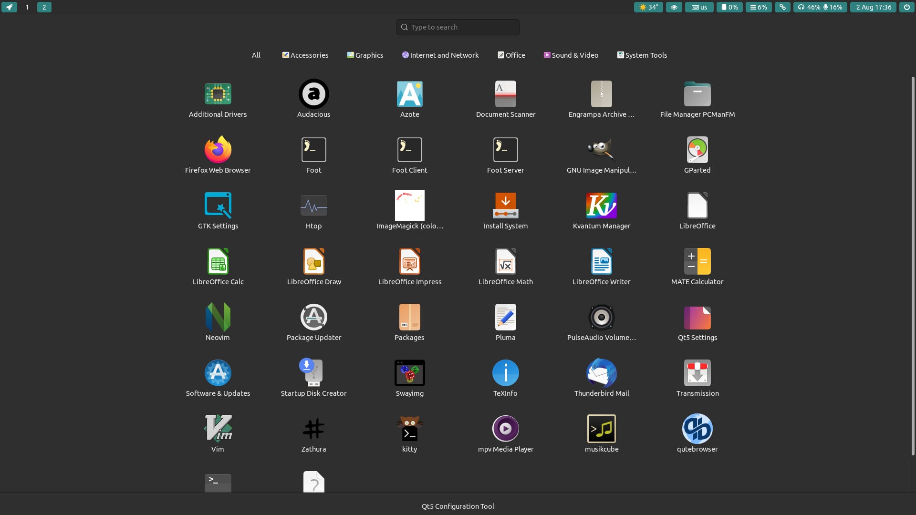Open LibreOffice Impress

point(410,267)
